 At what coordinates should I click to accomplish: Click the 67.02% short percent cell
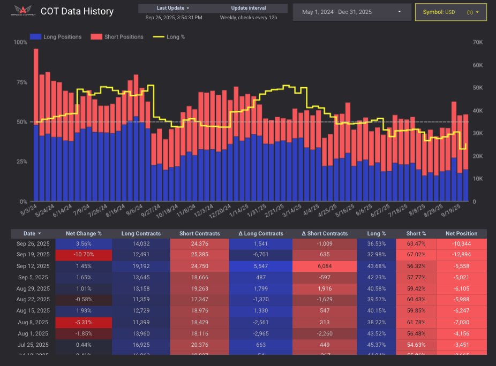[x=416, y=255]
